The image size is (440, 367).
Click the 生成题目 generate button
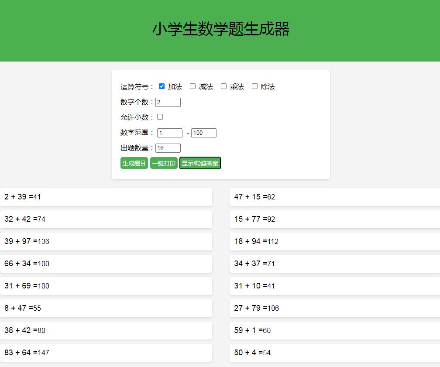[x=134, y=163]
